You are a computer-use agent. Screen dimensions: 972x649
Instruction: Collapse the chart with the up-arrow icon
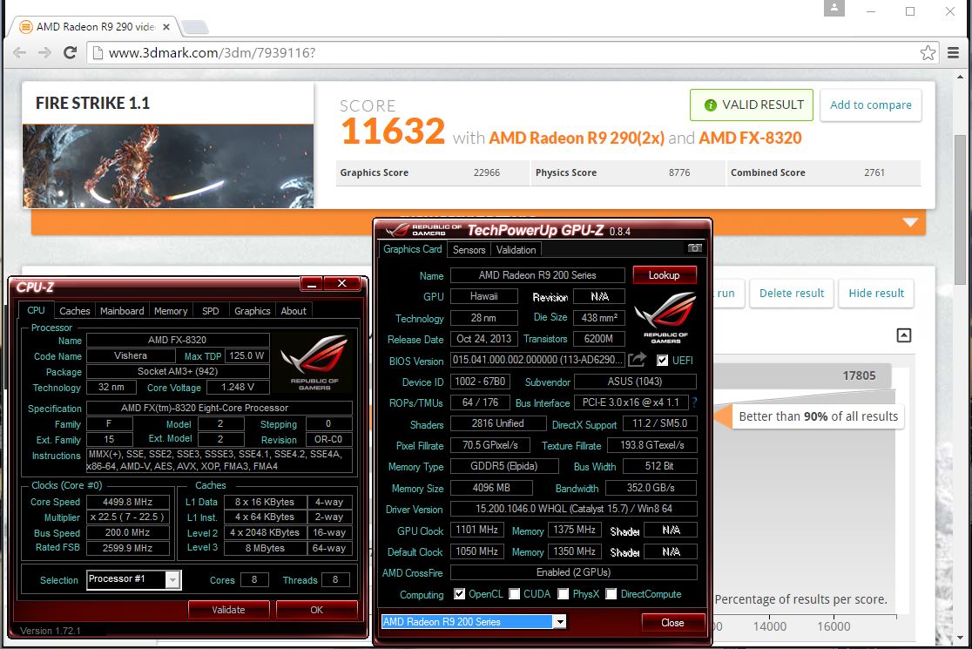tap(904, 335)
